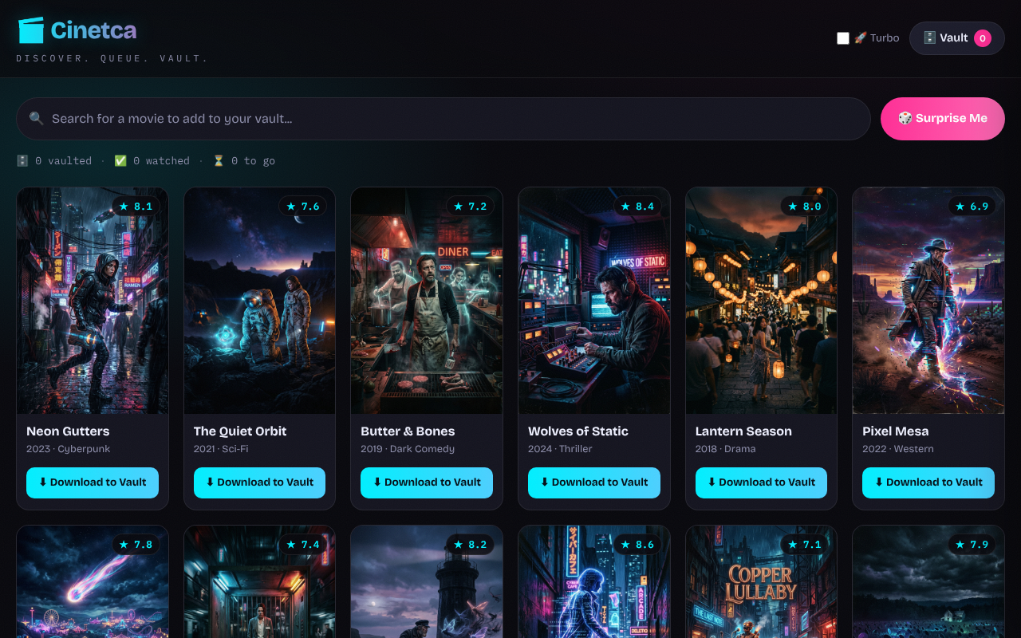Click the 8.2 star rating badge

470,545
